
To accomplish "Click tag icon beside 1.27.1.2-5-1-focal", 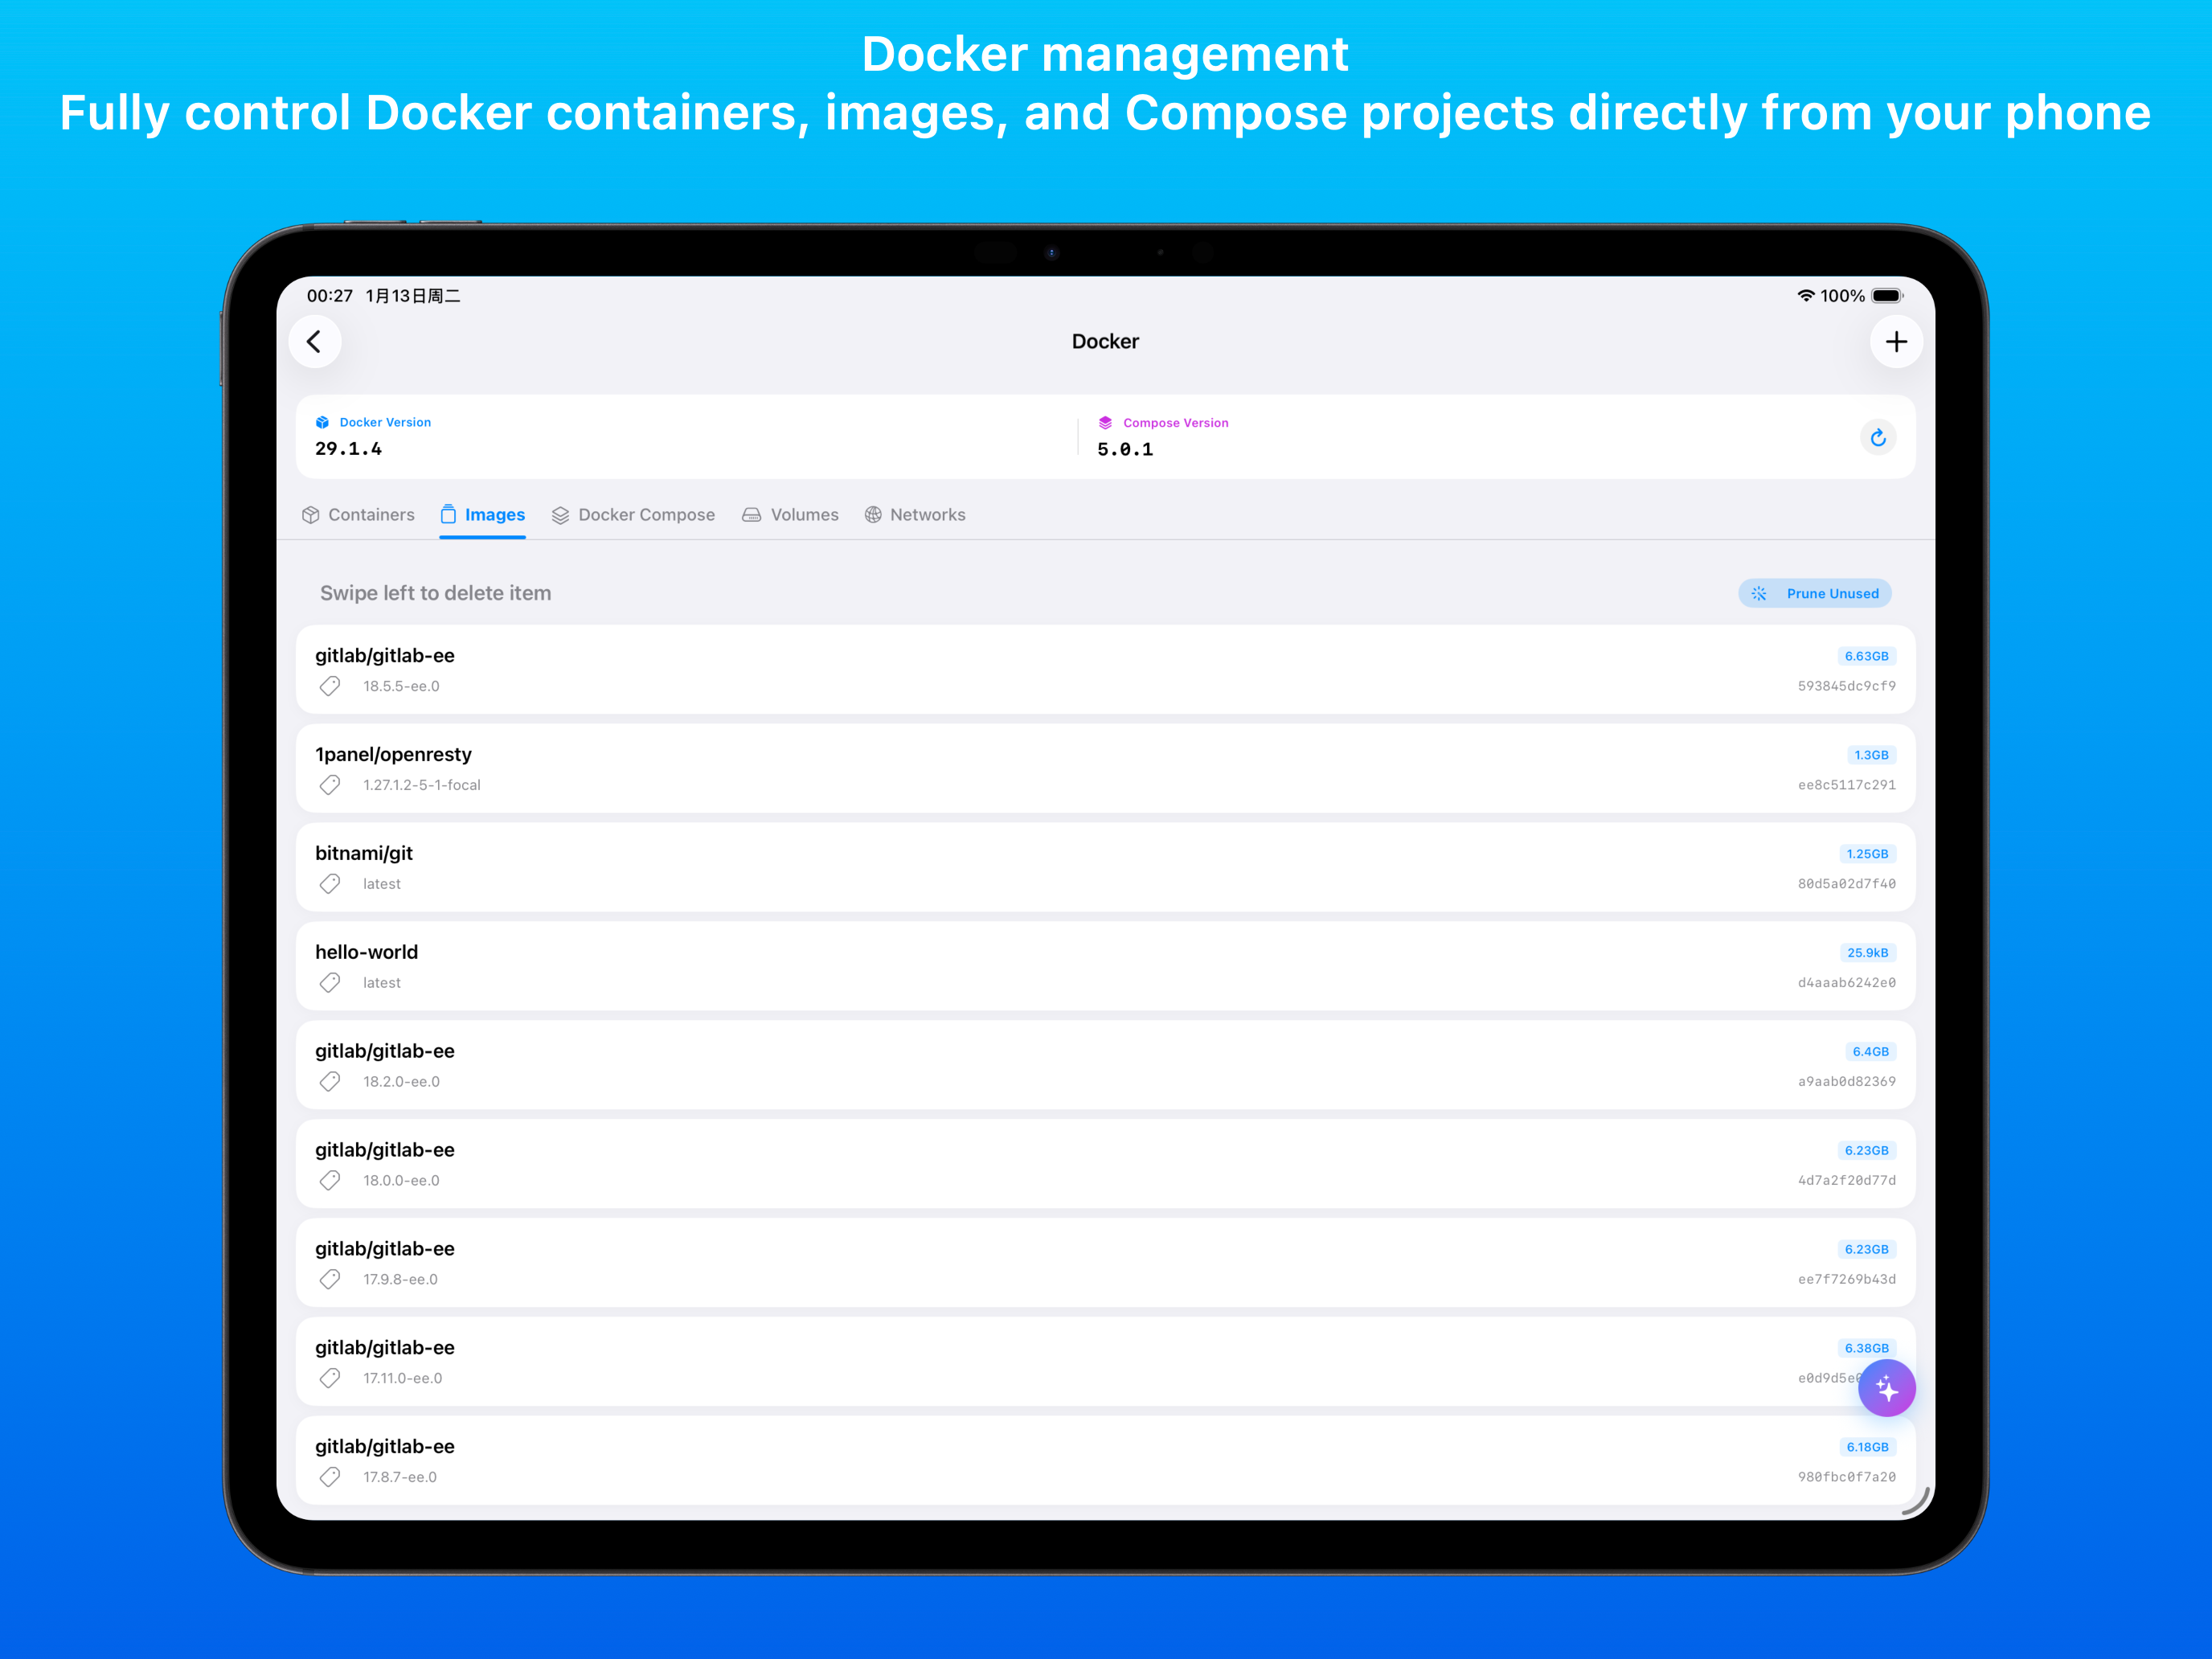I will tap(330, 785).
